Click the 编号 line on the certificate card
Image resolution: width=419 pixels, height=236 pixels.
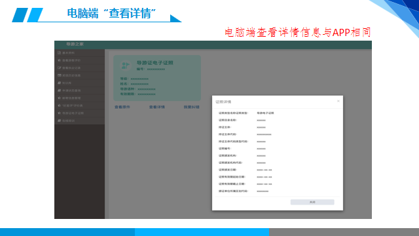click(x=151, y=69)
